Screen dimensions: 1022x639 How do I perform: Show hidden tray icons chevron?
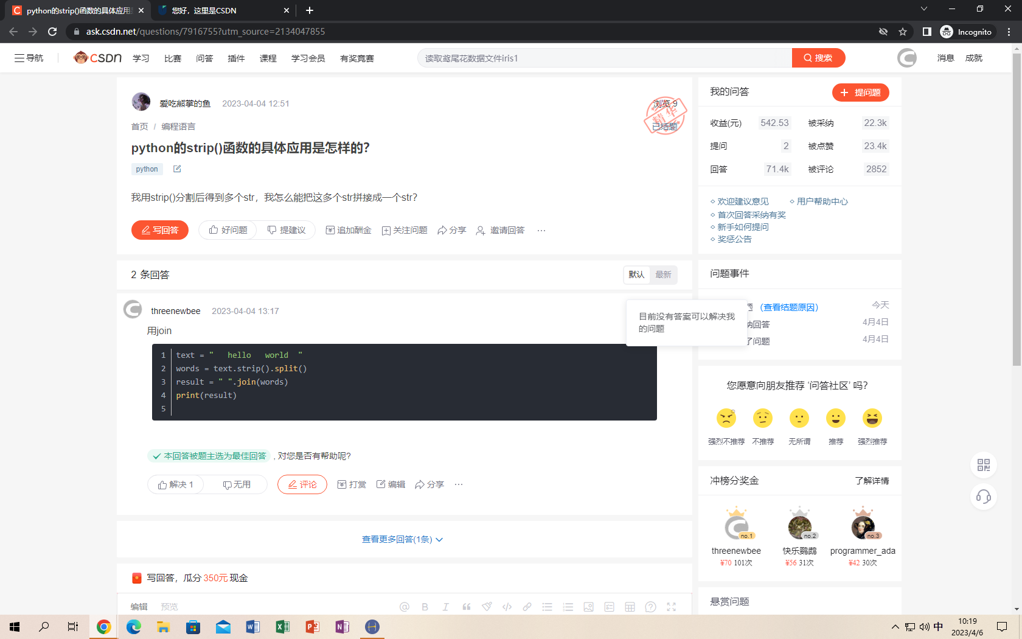tap(895, 627)
